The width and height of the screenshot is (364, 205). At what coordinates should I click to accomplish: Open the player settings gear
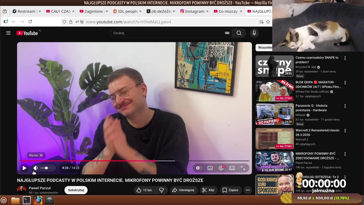tap(221, 168)
